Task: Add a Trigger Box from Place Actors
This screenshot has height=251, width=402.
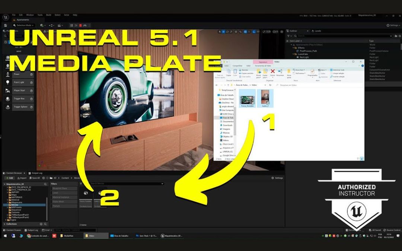Action: pos(23,99)
